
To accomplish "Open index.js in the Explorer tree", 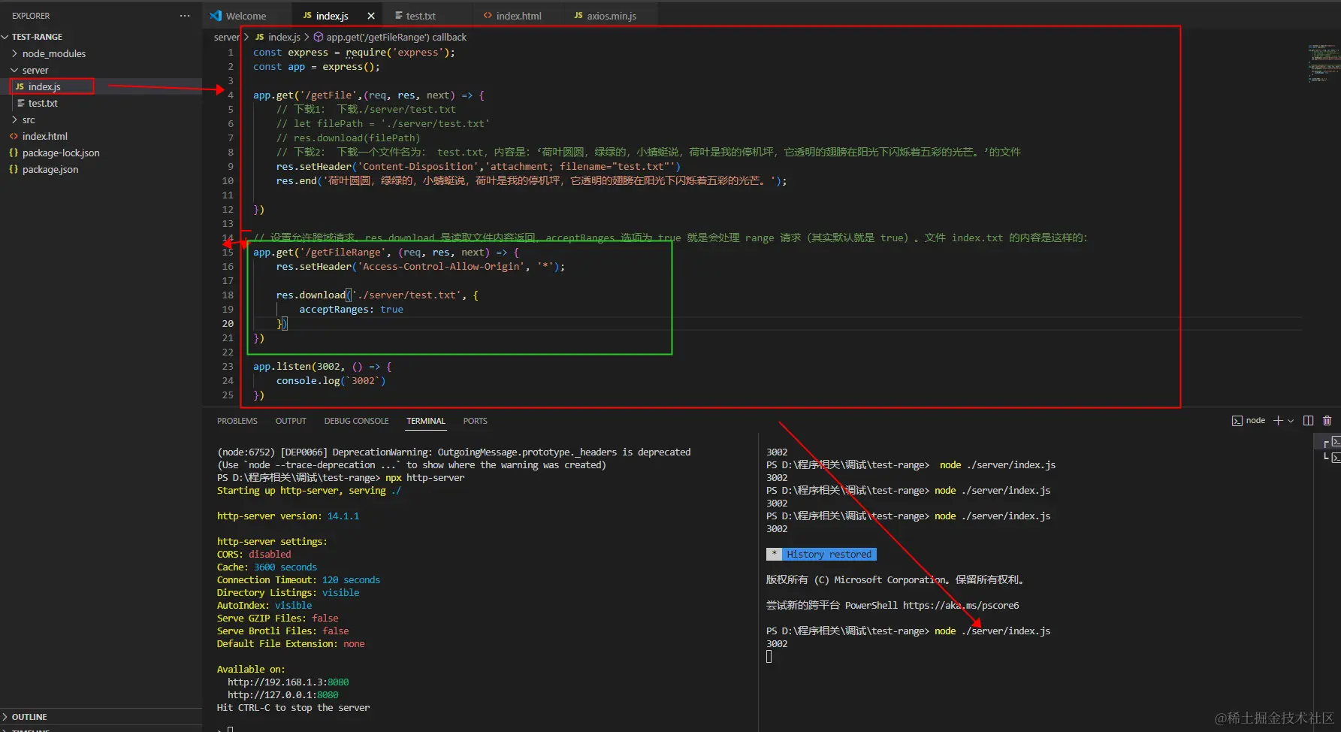I will (x=44, y=86).
